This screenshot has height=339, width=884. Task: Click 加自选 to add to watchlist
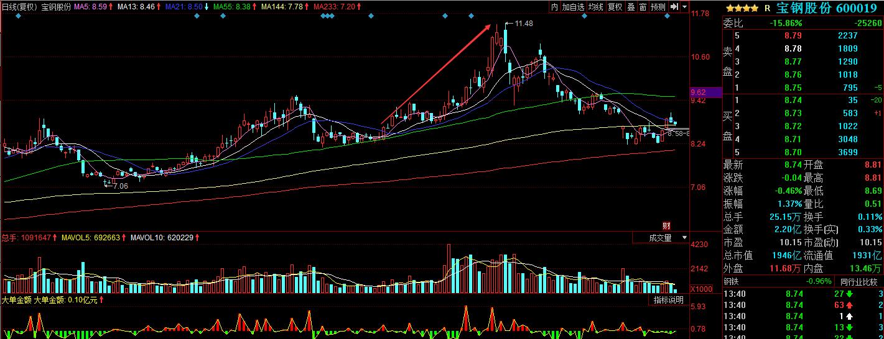pyautogui.click(x=573, y=7)
